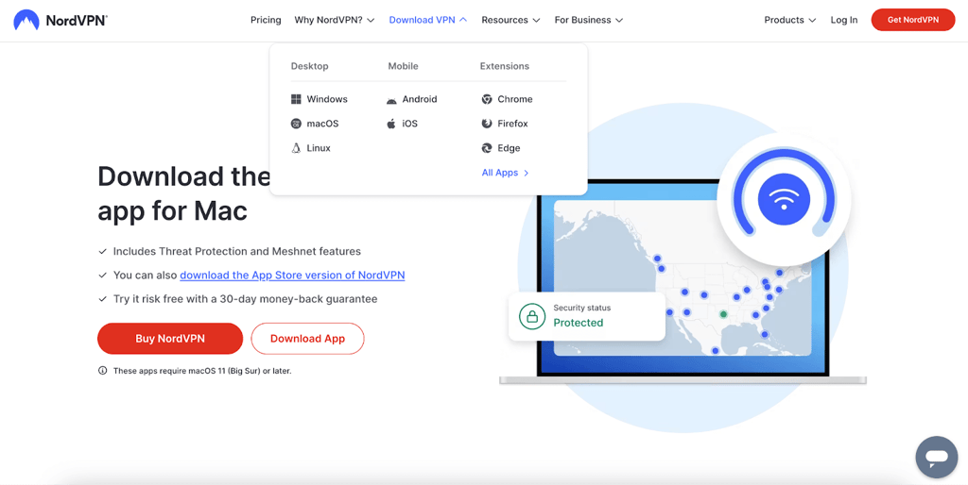This screenshot has height=485, width=968.
Task: Click the Firefox browser icon
Action: pos(487,124)
